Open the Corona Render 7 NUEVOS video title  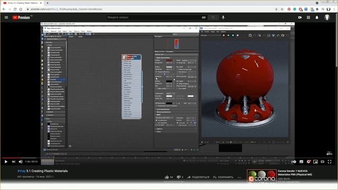(295, 173)
